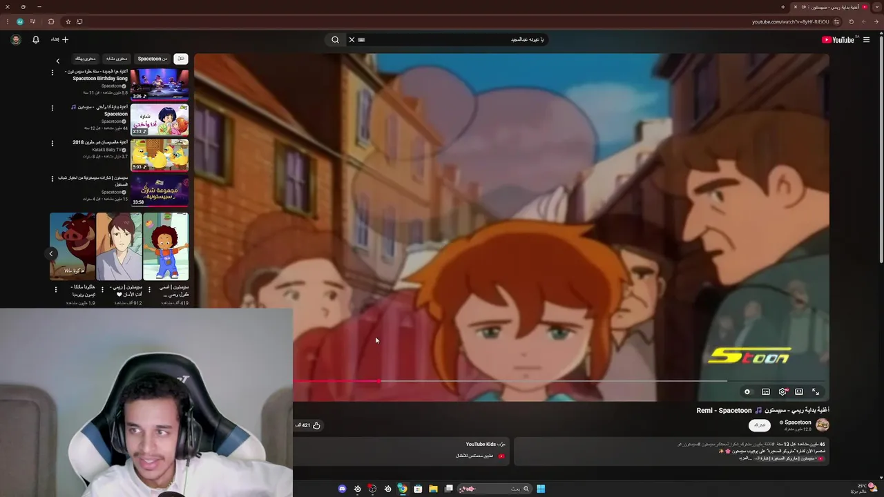Open the short with the boy in overalls
884x497 pixels.
166,246
